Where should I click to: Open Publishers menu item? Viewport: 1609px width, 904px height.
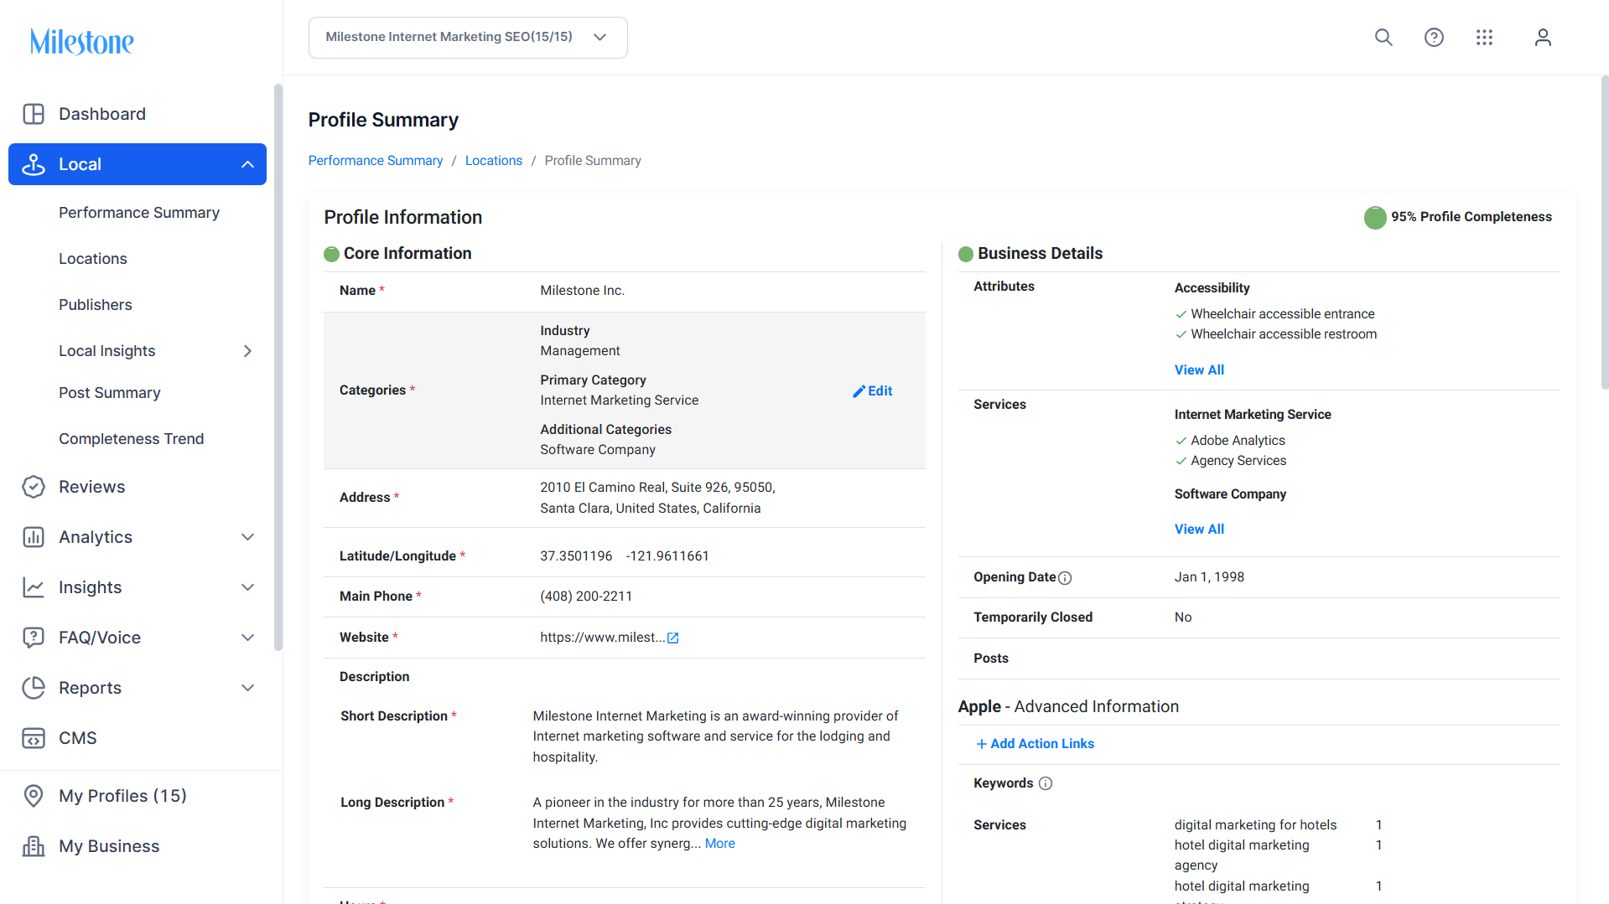click(96, 305)
